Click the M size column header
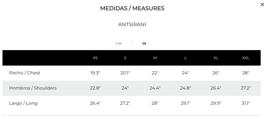 pyautogui.click(x=155, y=58)
